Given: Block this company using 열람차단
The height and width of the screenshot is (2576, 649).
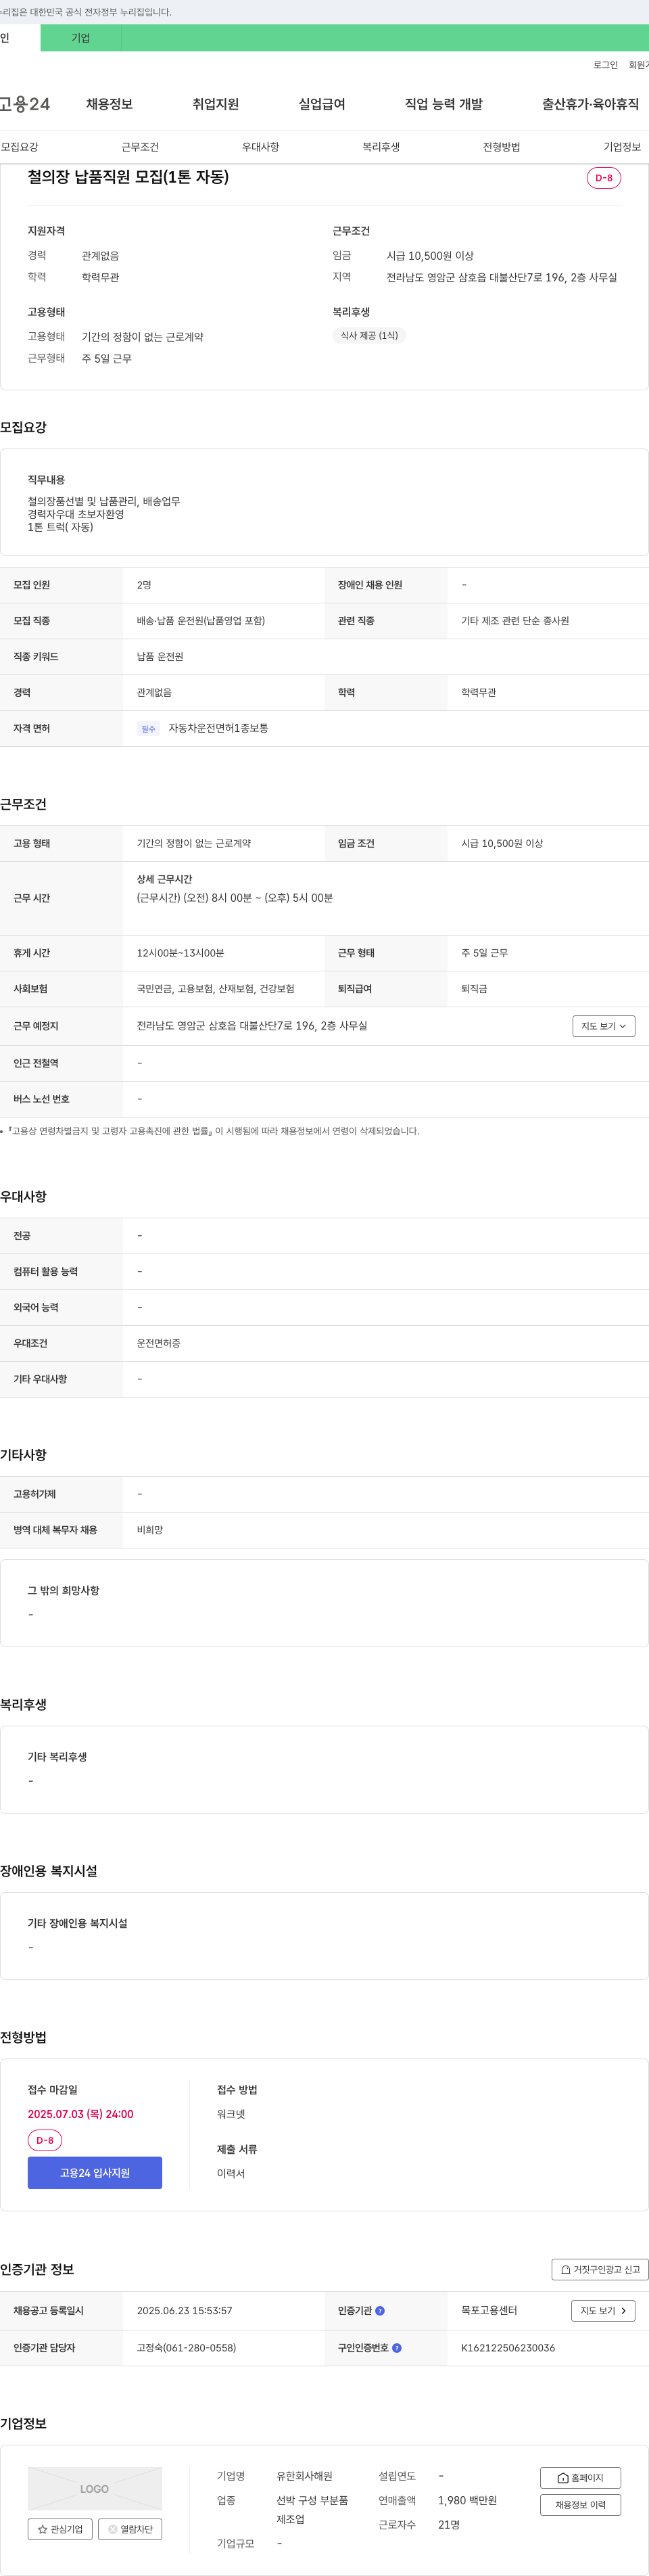Looking at the screenshot, I should point(130,2529).
